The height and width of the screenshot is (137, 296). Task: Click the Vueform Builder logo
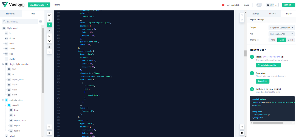(x=13, y=5)
